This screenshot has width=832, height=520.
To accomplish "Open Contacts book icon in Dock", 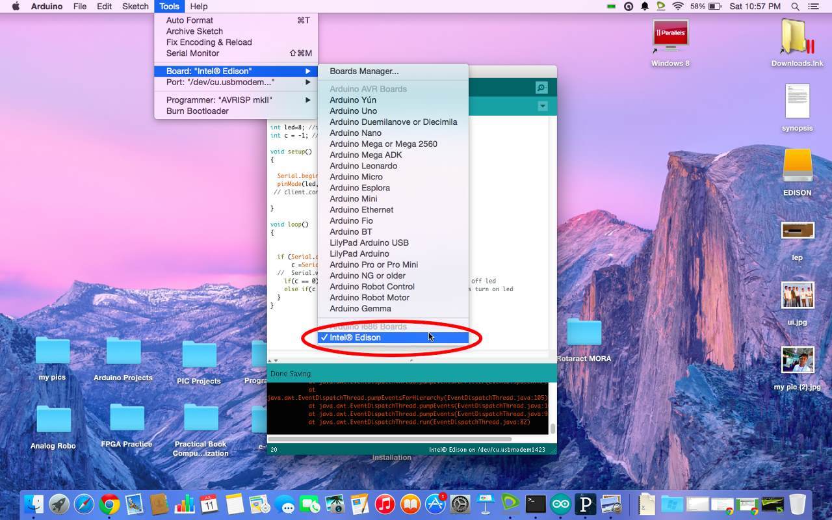I will [x=160, y=504].
